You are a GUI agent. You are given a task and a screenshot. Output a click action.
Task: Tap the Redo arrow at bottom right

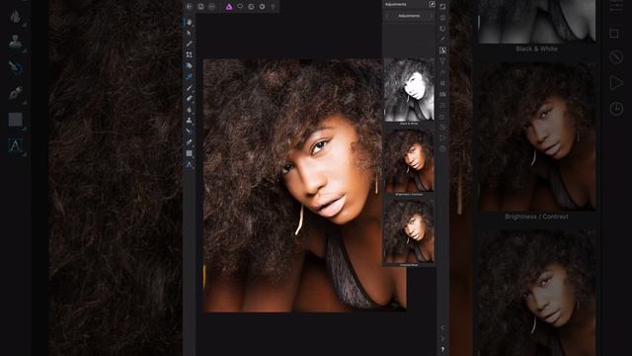coord(442,339)
